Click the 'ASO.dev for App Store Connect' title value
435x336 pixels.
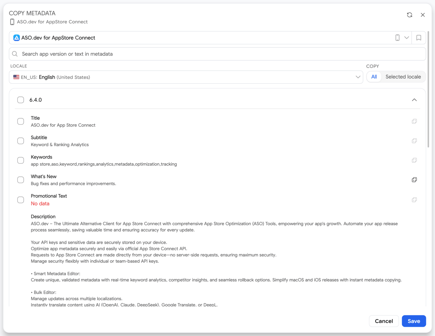pos(63,125)
